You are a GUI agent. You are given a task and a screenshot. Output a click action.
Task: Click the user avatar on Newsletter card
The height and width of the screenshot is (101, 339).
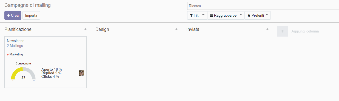point(81,73)
